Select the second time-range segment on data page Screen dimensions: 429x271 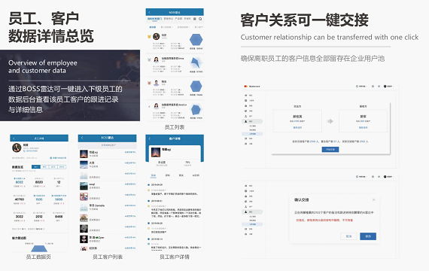click(x=44, y=166)
